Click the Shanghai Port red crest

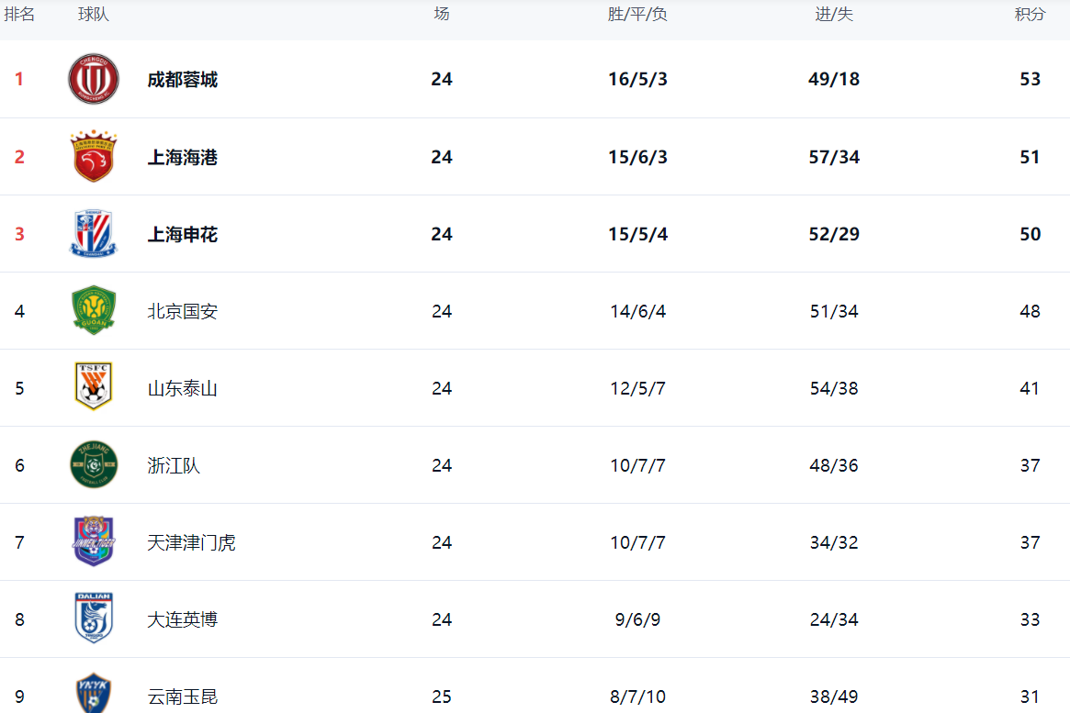[94, 157]
